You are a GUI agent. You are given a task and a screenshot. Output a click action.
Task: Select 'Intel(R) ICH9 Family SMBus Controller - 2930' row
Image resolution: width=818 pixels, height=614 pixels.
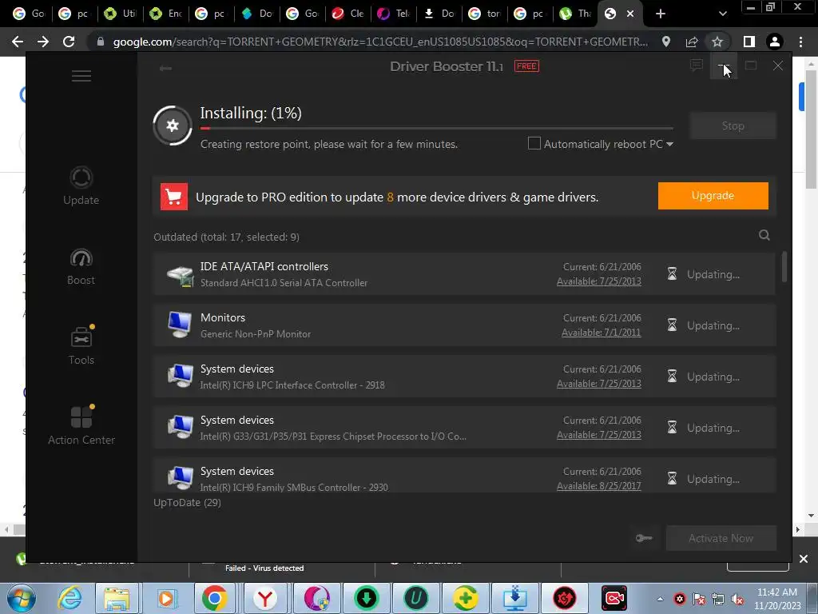point(464,476)
